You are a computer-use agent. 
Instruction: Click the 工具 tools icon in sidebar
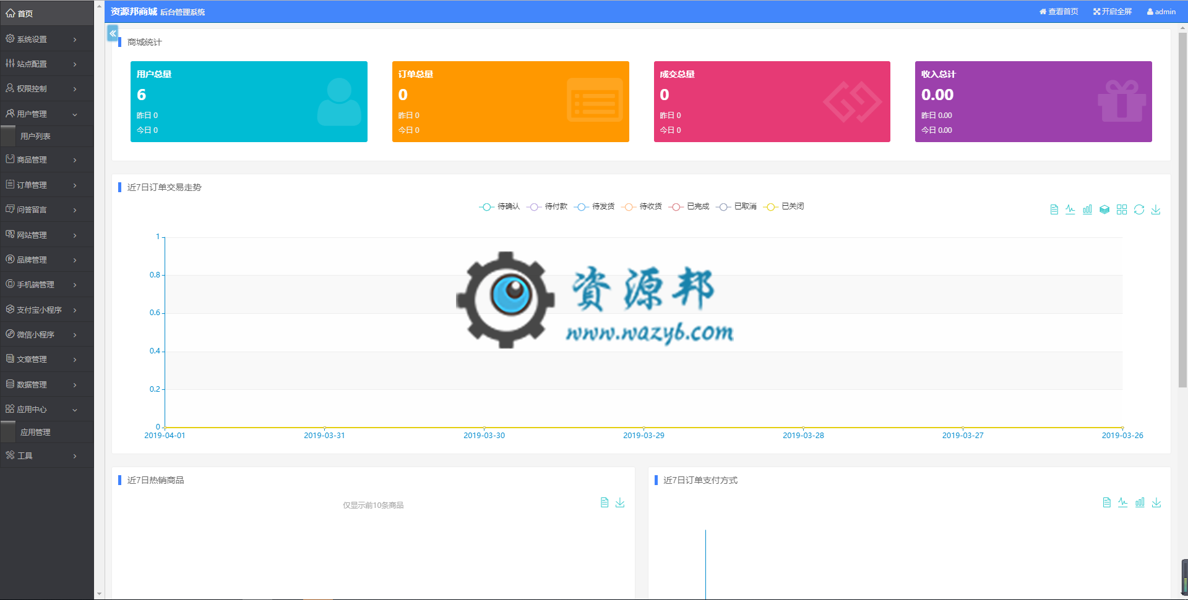10,455
